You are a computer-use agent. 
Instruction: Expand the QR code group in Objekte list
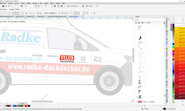(x=137, y=97)
